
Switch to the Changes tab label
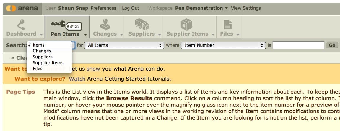coord(105,34)
